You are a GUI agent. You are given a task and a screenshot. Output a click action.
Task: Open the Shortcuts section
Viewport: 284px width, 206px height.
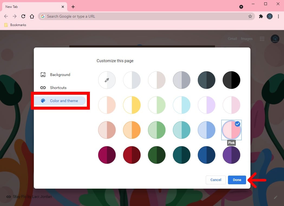coord(58,88)
